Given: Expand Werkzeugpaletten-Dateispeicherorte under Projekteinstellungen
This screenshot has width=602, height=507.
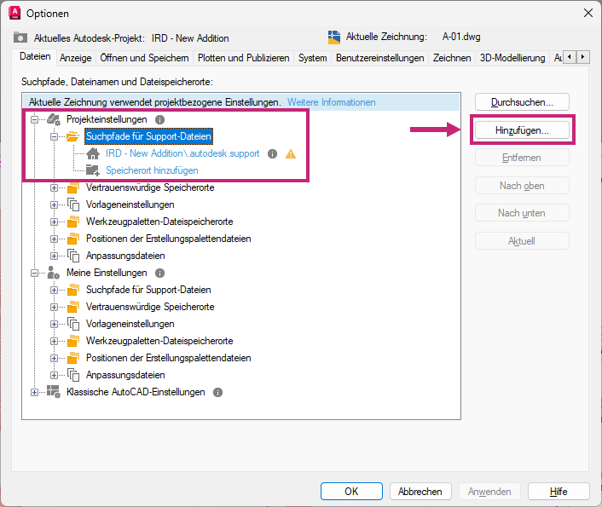Looking at the screenshot, I should [x=54, y=222].
